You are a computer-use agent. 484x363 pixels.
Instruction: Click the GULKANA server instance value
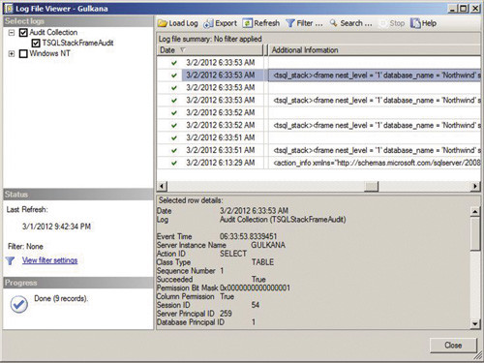pyautogui.click(x=268, y=245)
